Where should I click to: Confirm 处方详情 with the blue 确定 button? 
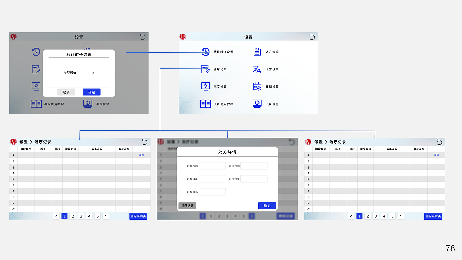(267, 205)
